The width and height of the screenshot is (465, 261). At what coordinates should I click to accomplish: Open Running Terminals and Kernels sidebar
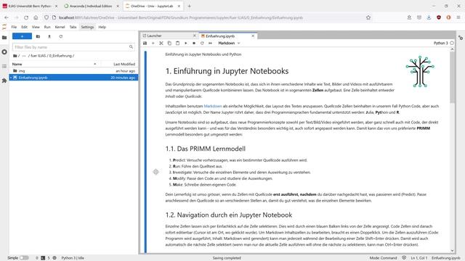pos(4,51)
